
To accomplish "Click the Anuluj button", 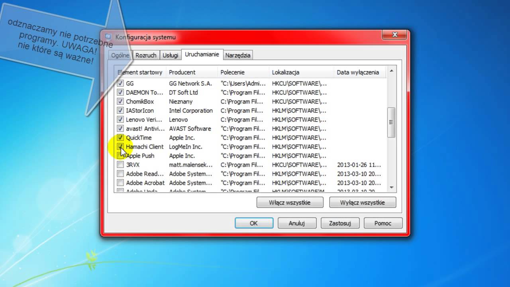I will tap(297, 223).
